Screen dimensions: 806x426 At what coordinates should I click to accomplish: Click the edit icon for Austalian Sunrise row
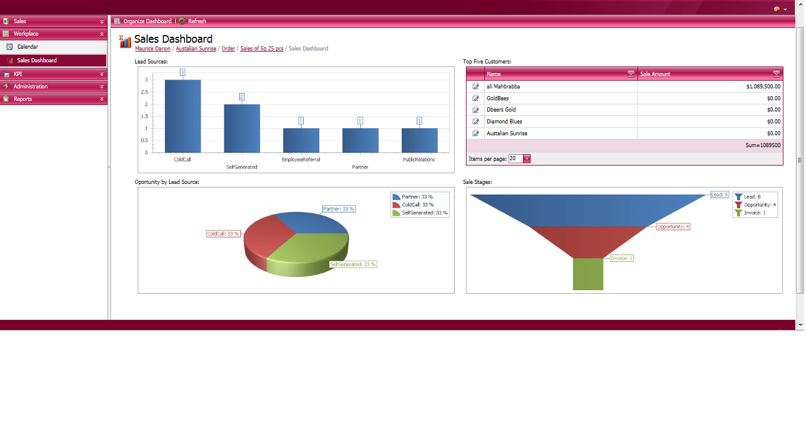pos(475,133)
